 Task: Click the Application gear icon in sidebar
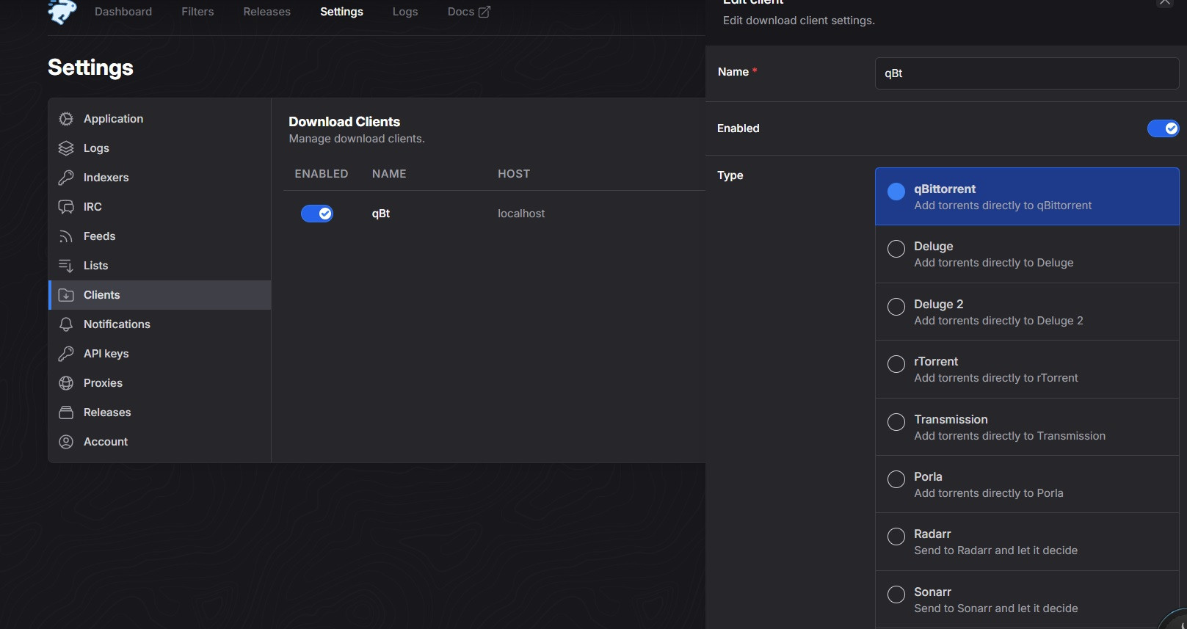(x=66, y=119)
